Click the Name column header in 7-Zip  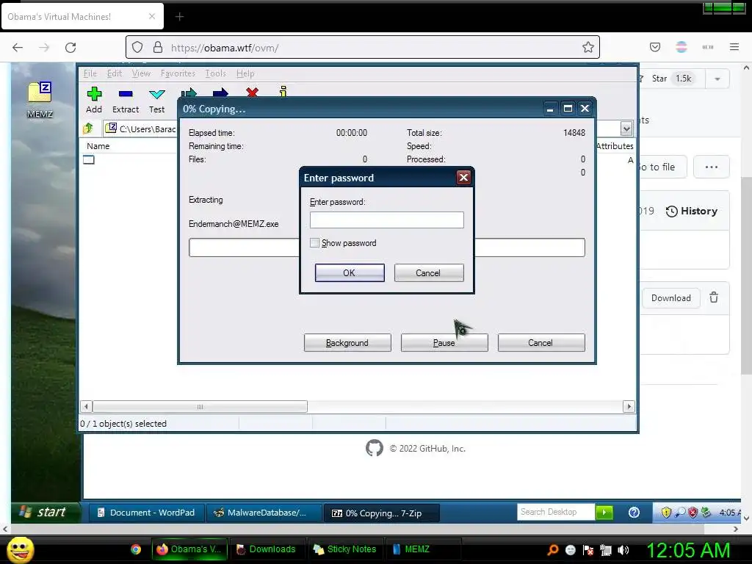click(x=98, y=146)
